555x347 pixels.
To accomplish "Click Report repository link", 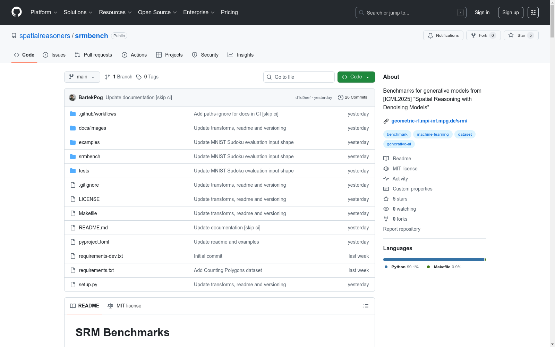I will click(x=402, y=229).
